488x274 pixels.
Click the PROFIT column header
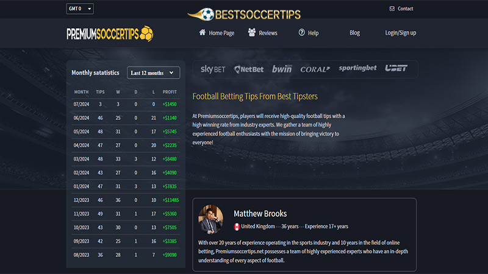(x=170, y=92)
